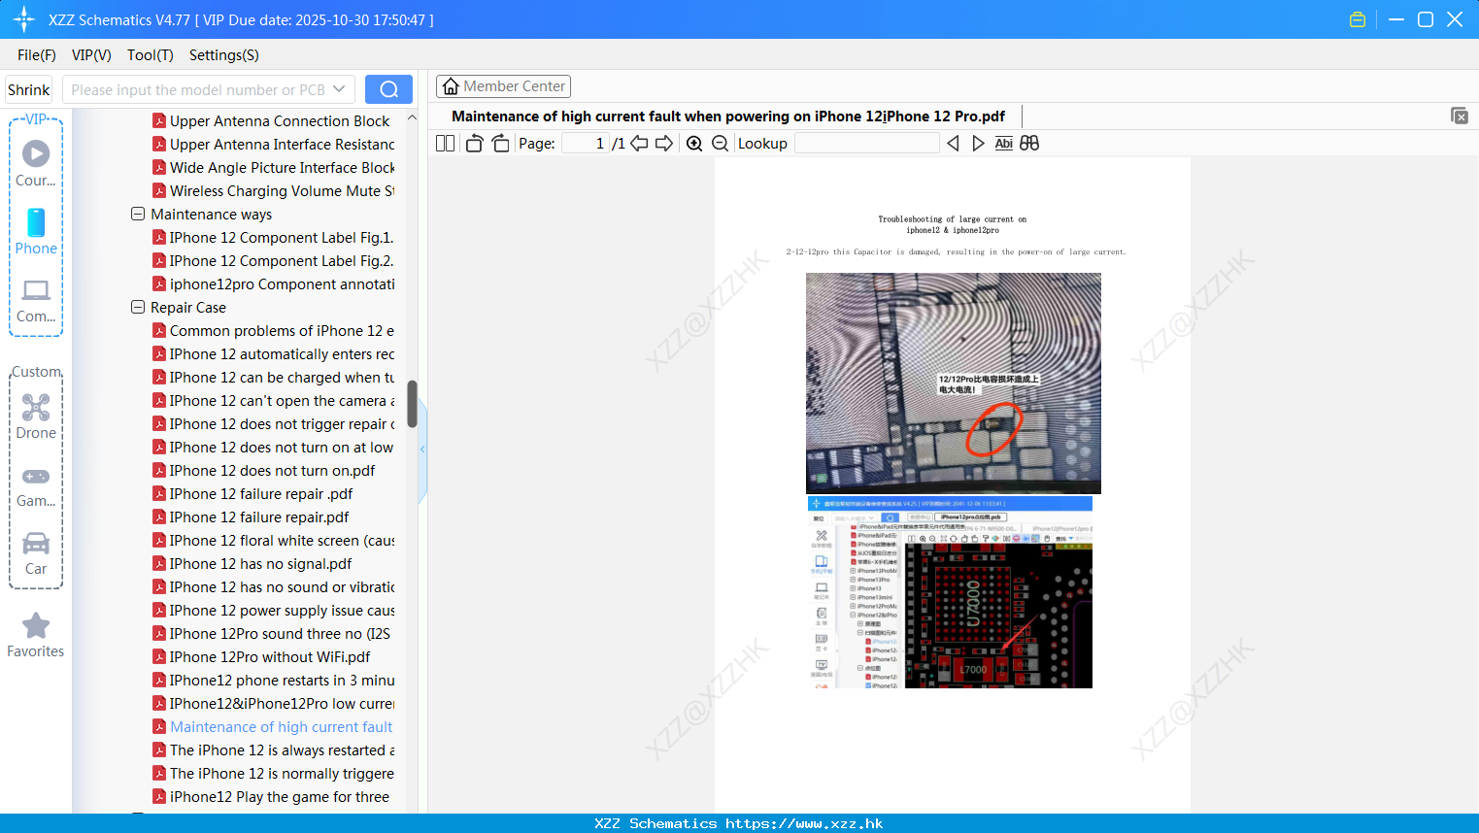Collapse the Repair Case folder

(x=138, y=307)
